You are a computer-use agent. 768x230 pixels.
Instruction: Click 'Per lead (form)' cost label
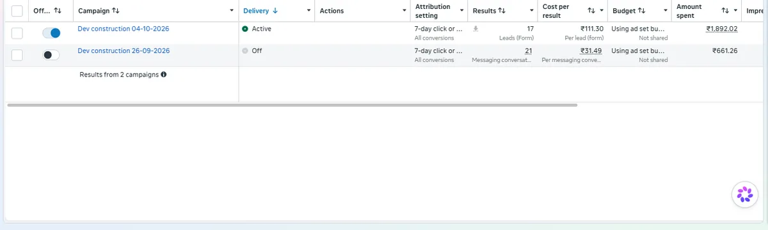point(584,38)
